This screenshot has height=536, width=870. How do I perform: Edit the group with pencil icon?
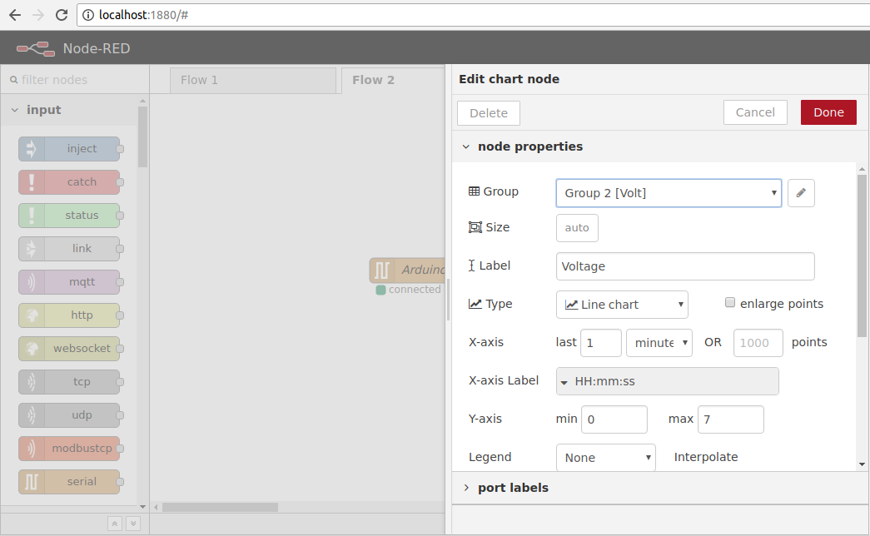tap(801, 193)
